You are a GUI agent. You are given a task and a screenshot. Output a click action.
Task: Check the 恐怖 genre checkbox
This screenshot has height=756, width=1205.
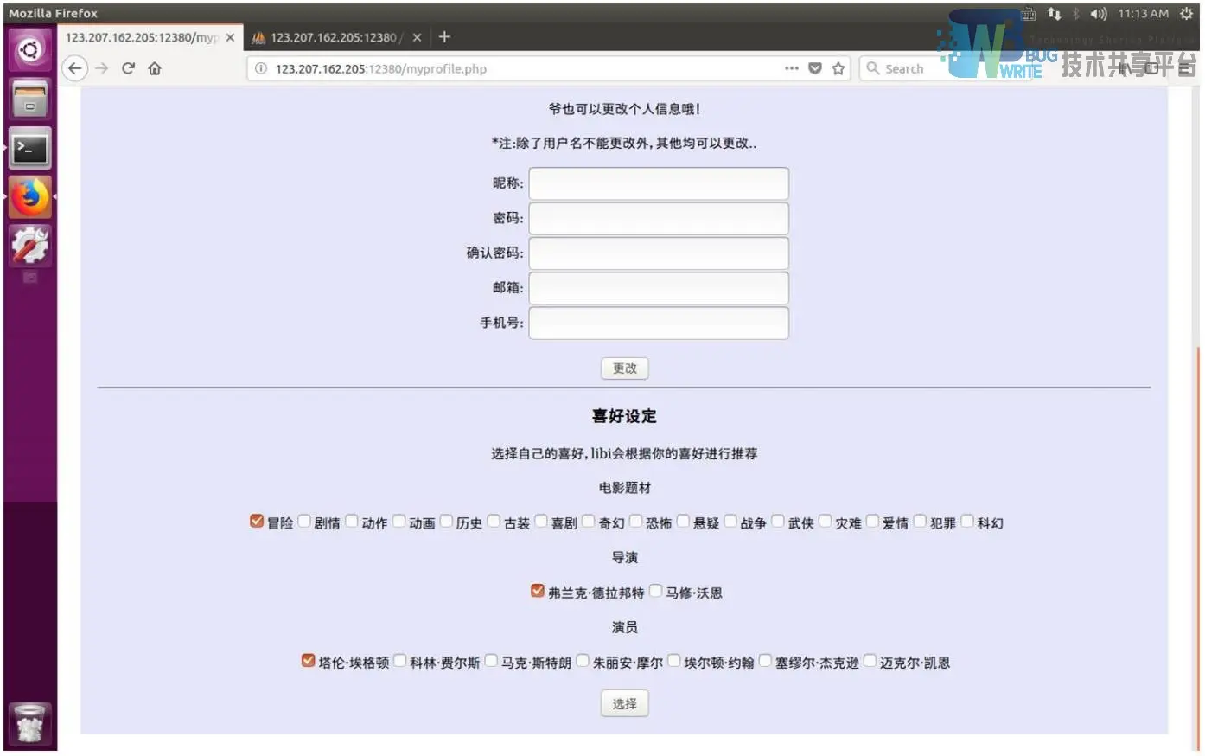tap(636, 521)
